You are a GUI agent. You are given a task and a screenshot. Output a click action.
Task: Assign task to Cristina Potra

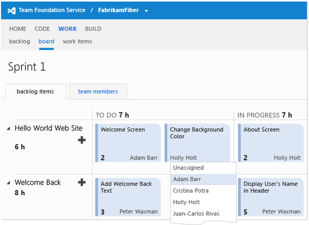[203, 191]
